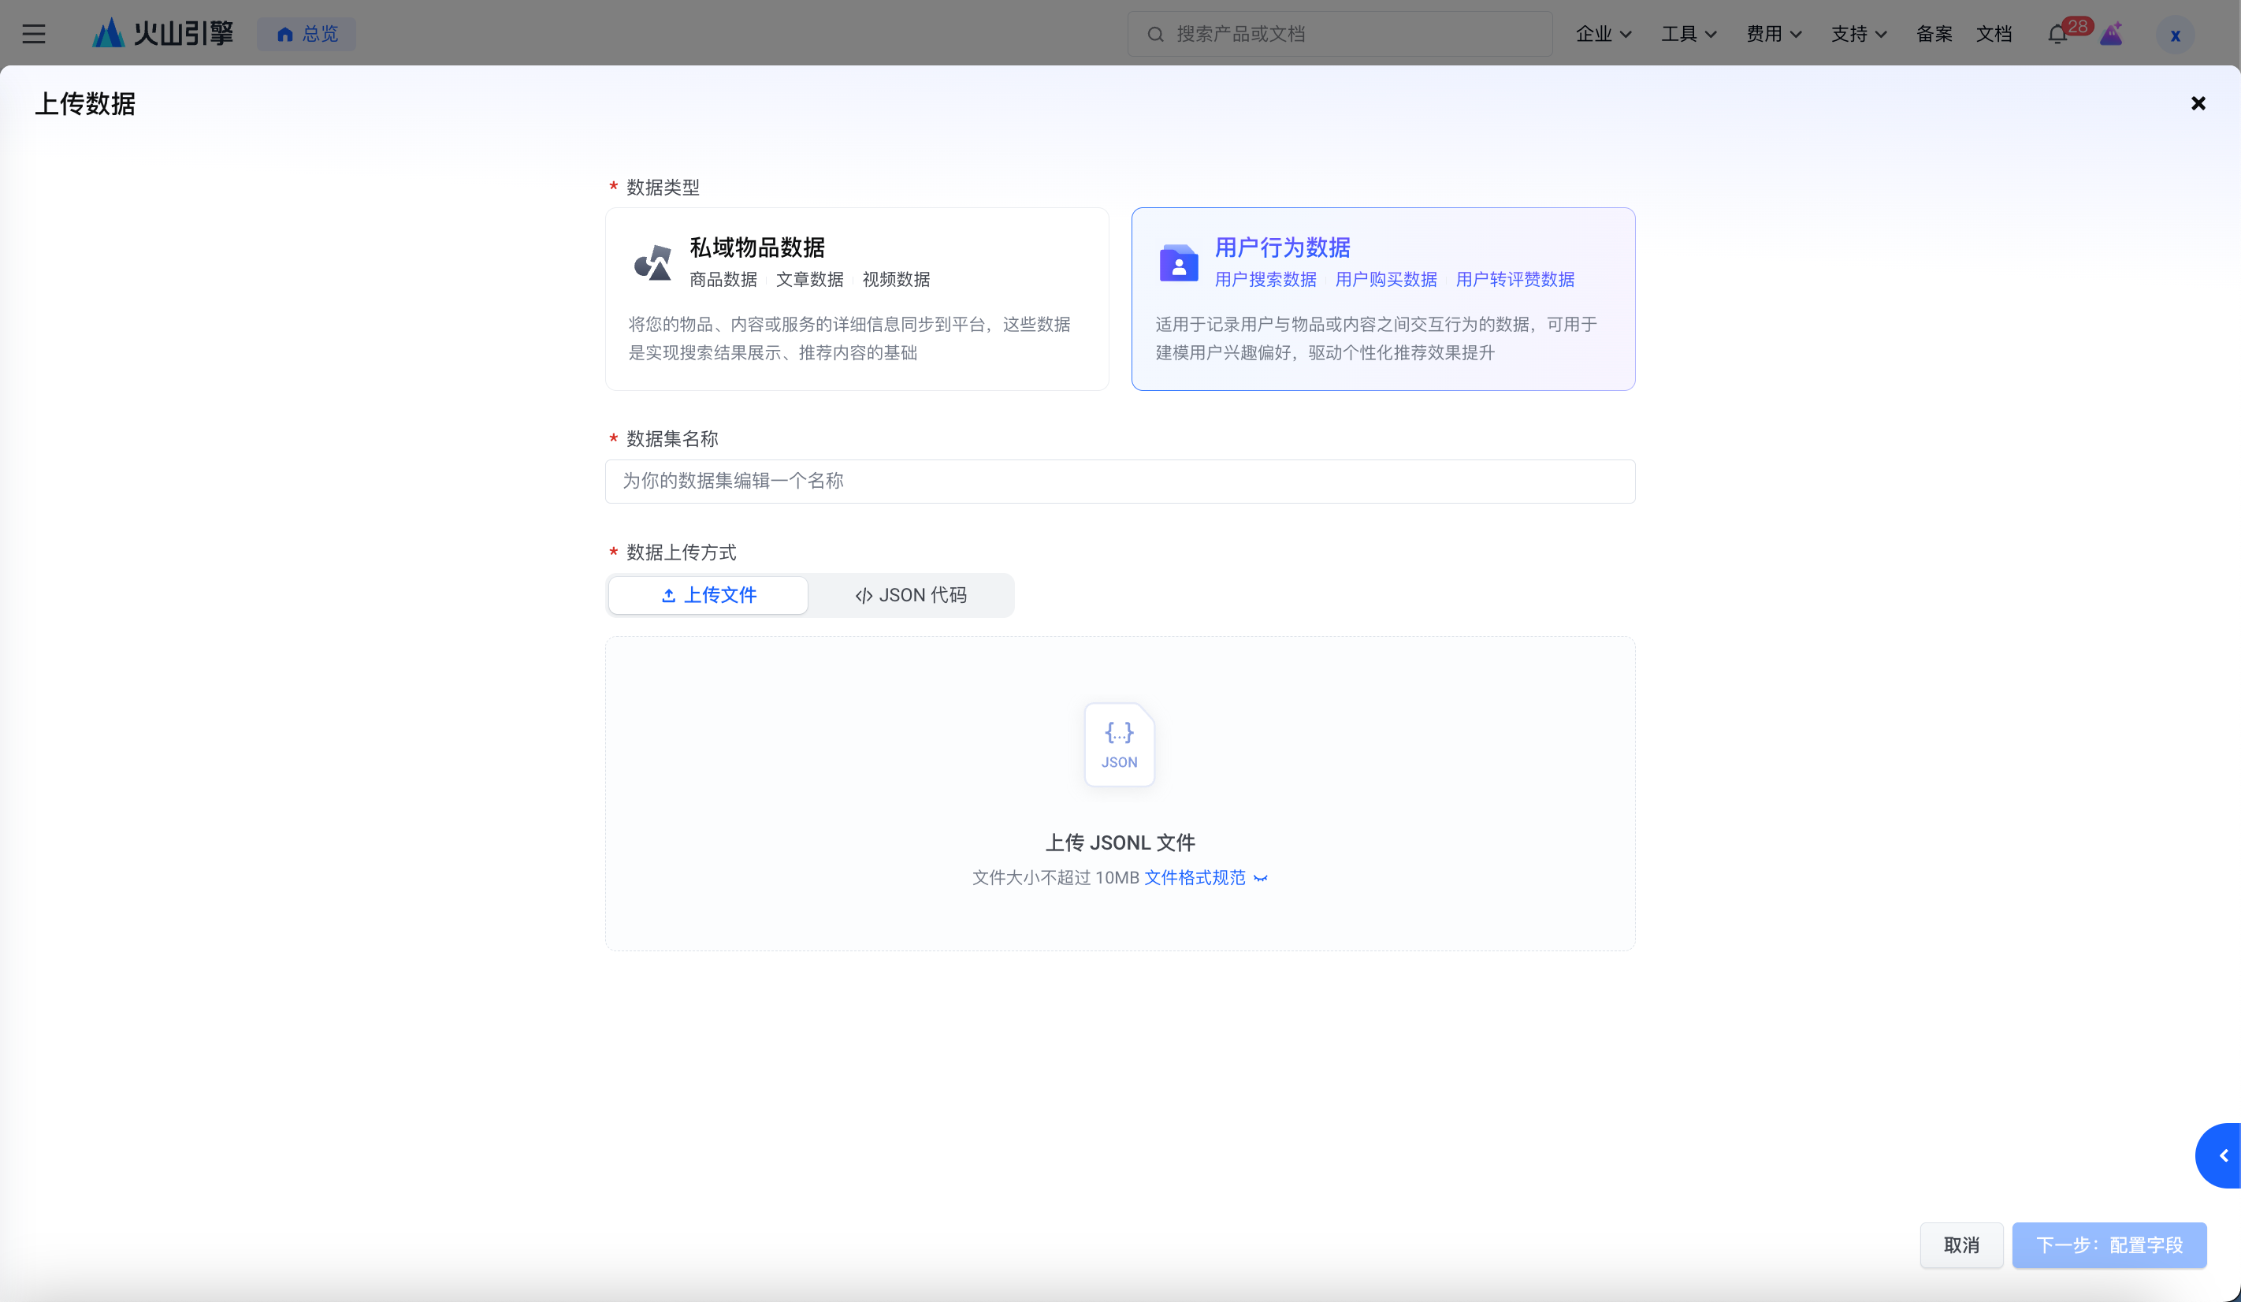Screen dimensions: 2241x1302
Task: Click the JSON file upload icon
Action: 1119,744
